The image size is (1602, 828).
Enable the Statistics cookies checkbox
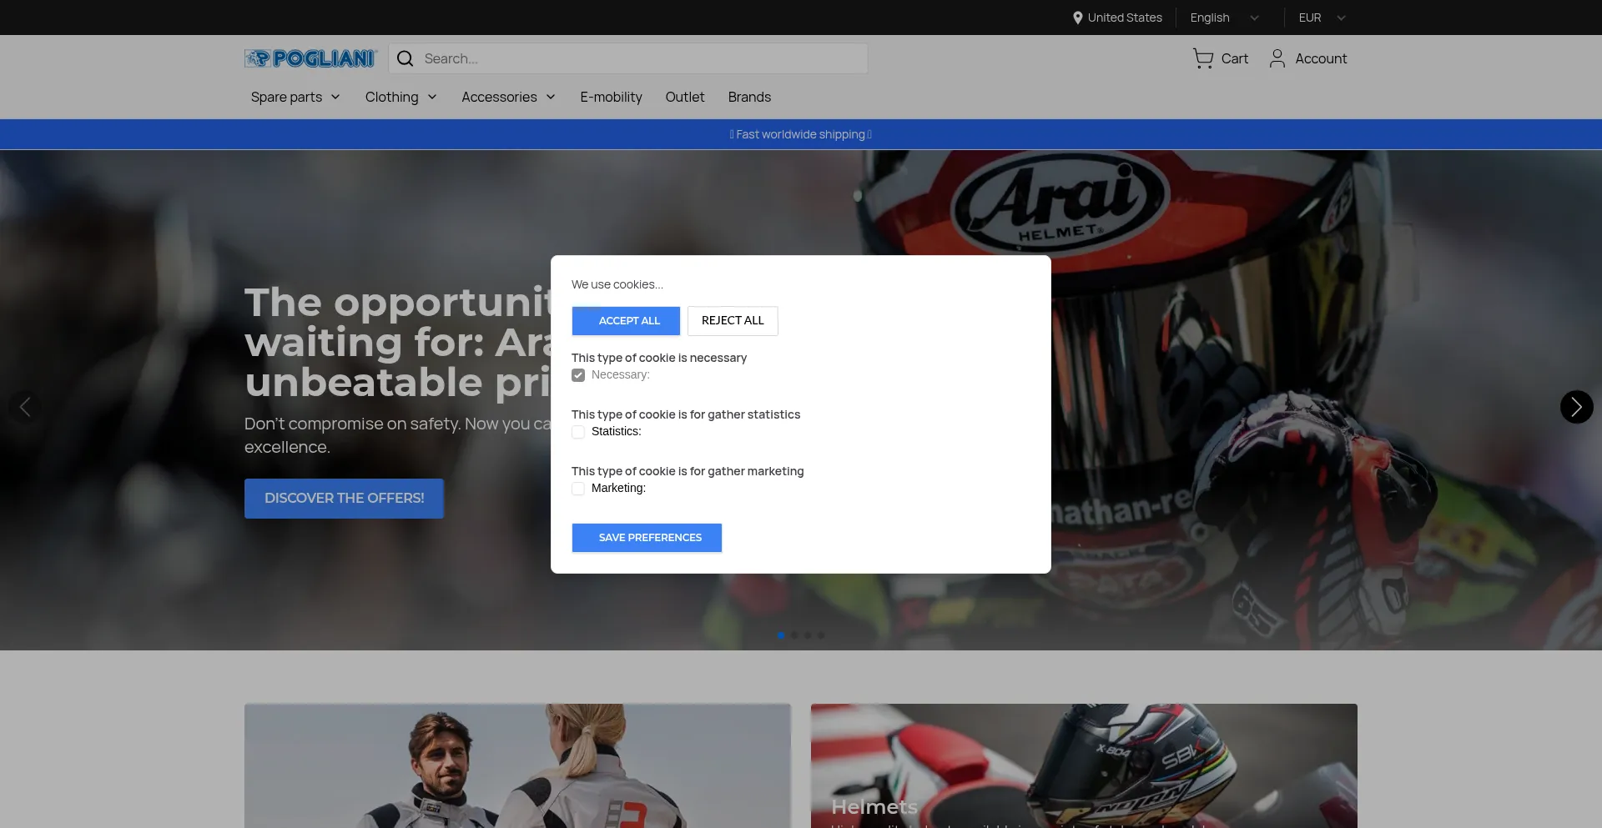click(x=578, y=432)
